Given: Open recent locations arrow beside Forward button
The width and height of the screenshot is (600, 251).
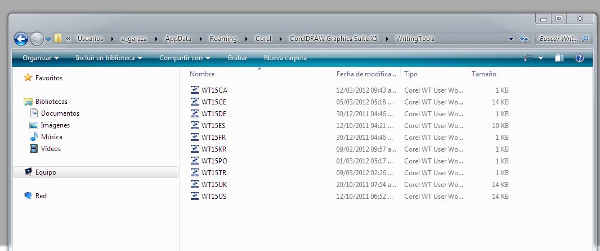Looking at the screenshot, I should click(x=48, y=39).
